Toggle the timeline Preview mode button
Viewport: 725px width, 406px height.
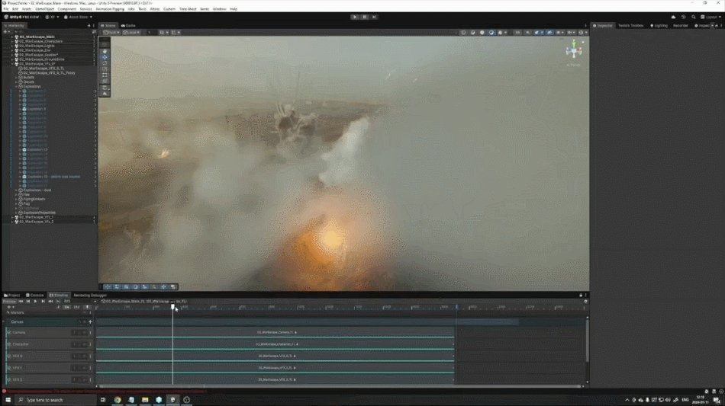pyautogui.click(x=8, y=302)
